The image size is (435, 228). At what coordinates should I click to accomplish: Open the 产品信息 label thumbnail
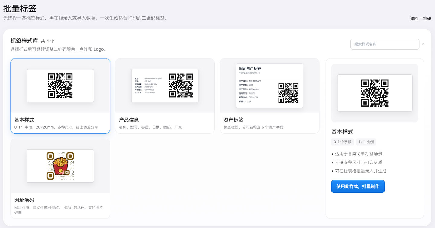(x=165, y=86)
